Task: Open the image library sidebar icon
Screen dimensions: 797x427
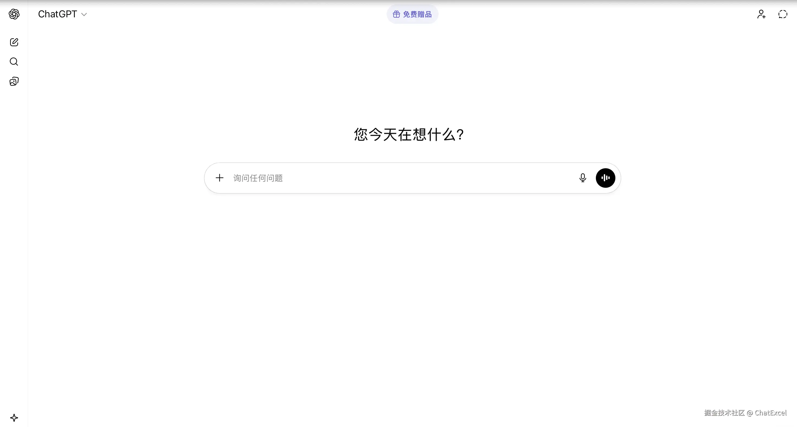Action: pyautogui.click(x=14, y=81)
